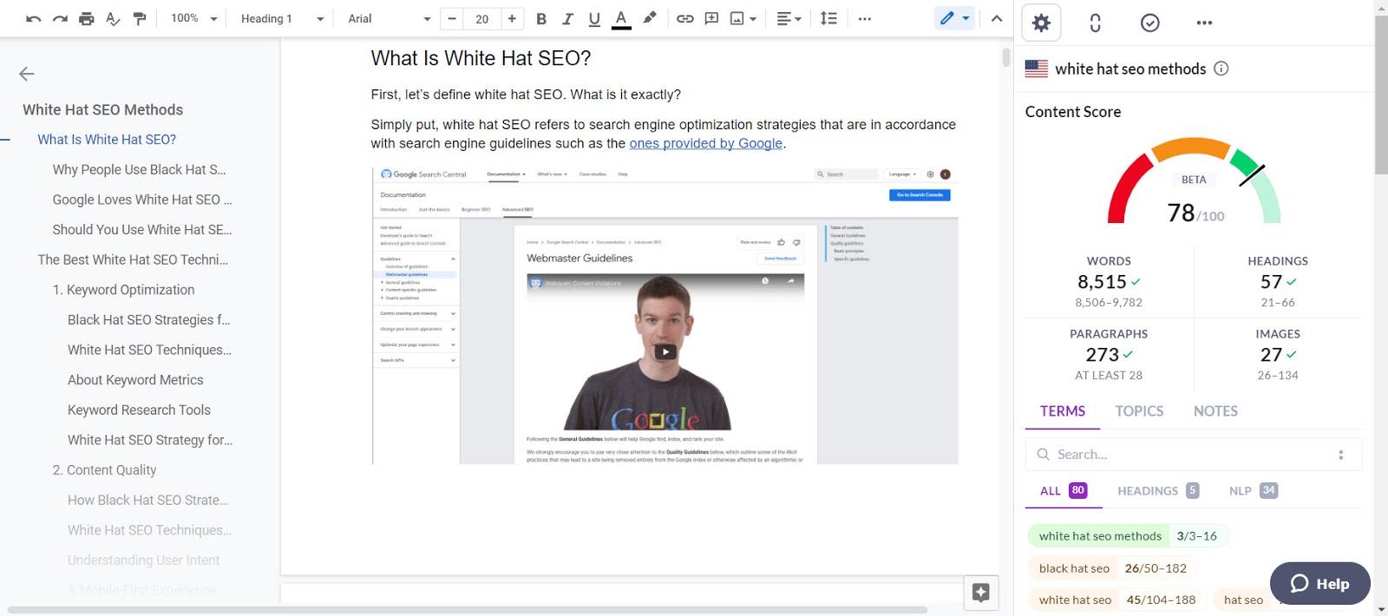The width and height of the screenshot is (1388, 616).
Task: Click the link icon in sidebar
Action: [1095, 23]
